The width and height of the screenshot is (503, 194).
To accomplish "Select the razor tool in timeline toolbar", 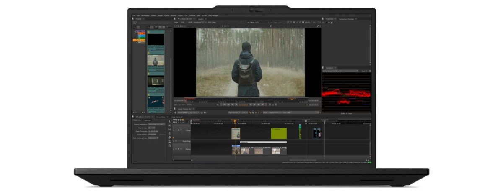I will [169, 137].
